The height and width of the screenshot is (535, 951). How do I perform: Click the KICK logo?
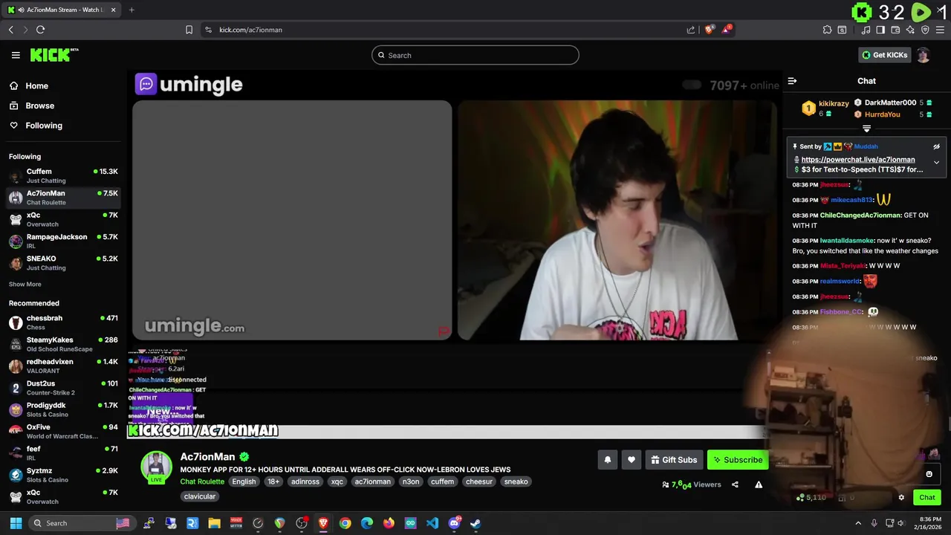tap(54, 55)
